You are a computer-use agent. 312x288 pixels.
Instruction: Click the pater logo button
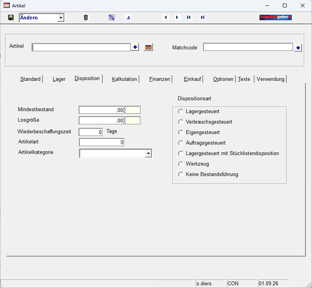tap(275, 17)
